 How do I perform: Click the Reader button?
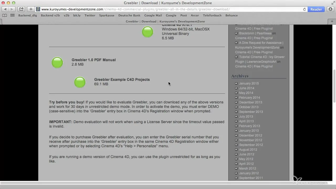[x=316, y=9]
